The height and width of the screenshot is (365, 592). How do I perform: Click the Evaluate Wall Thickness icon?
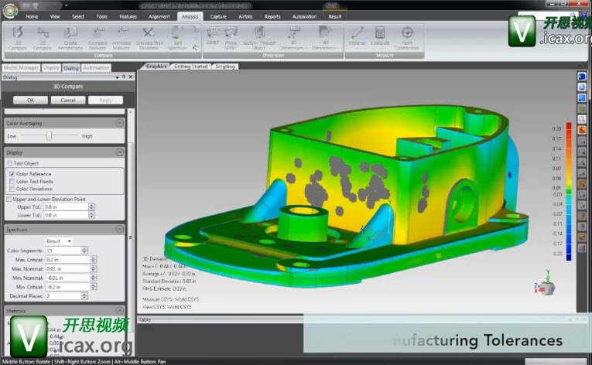click(x=149, y=37)
